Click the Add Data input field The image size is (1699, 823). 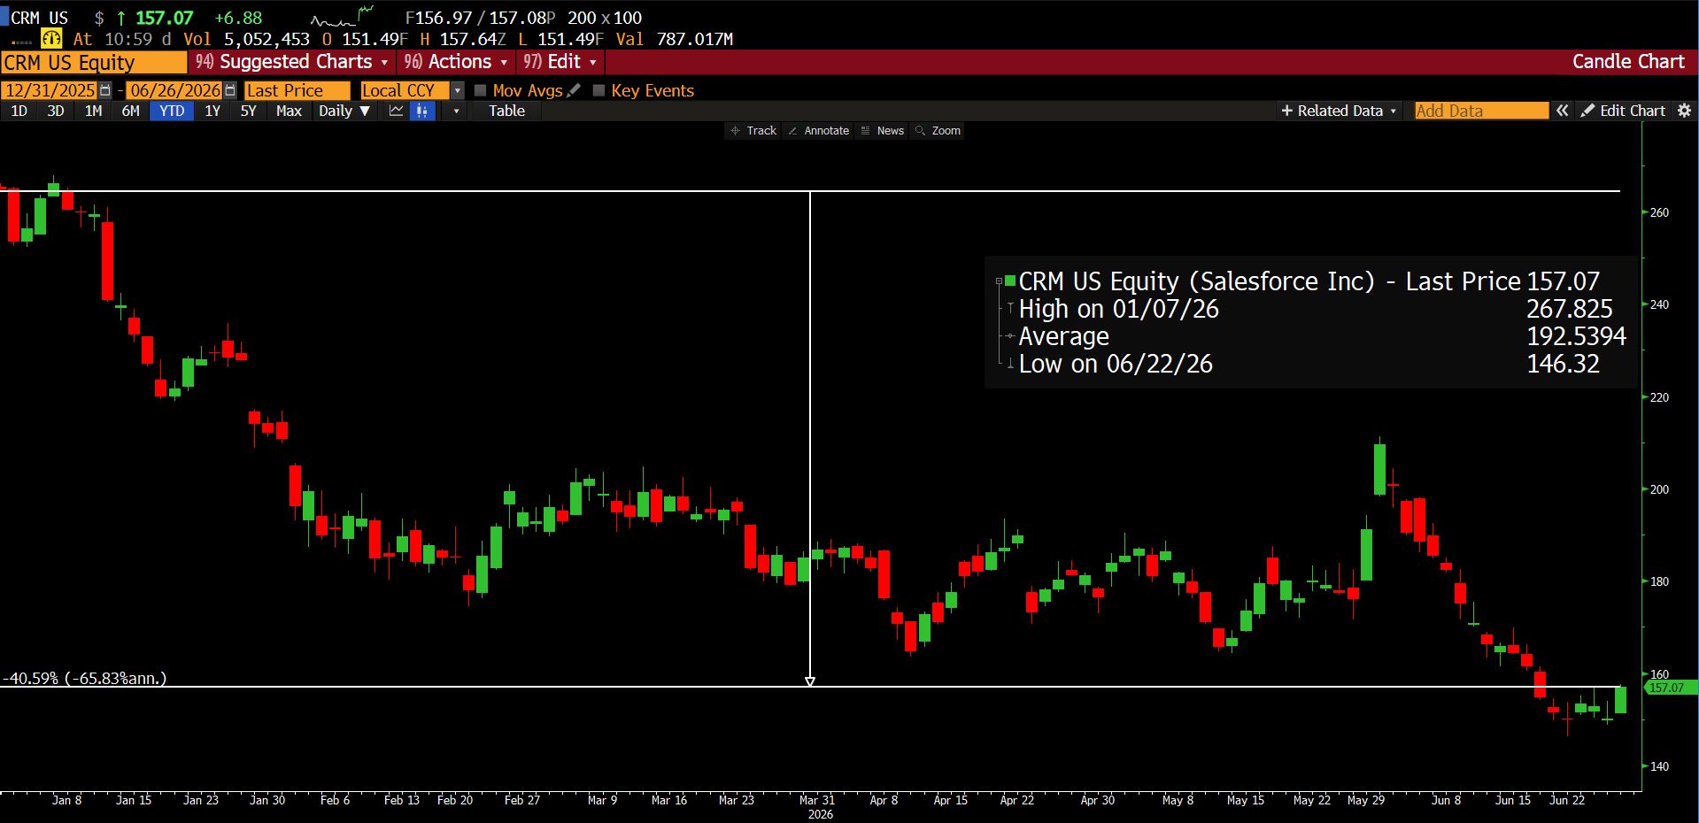[x=1481, y=111]
